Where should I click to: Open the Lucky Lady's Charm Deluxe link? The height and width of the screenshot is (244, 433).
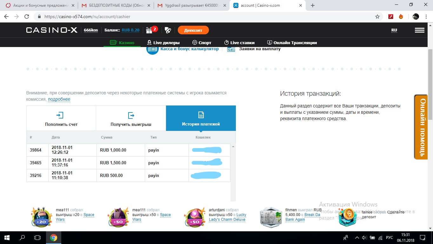coord(228,217)
